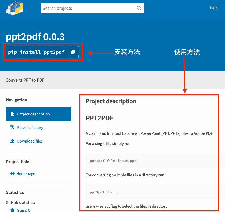
Task: Click the magnifier search icon
Action: coord(139,8)
